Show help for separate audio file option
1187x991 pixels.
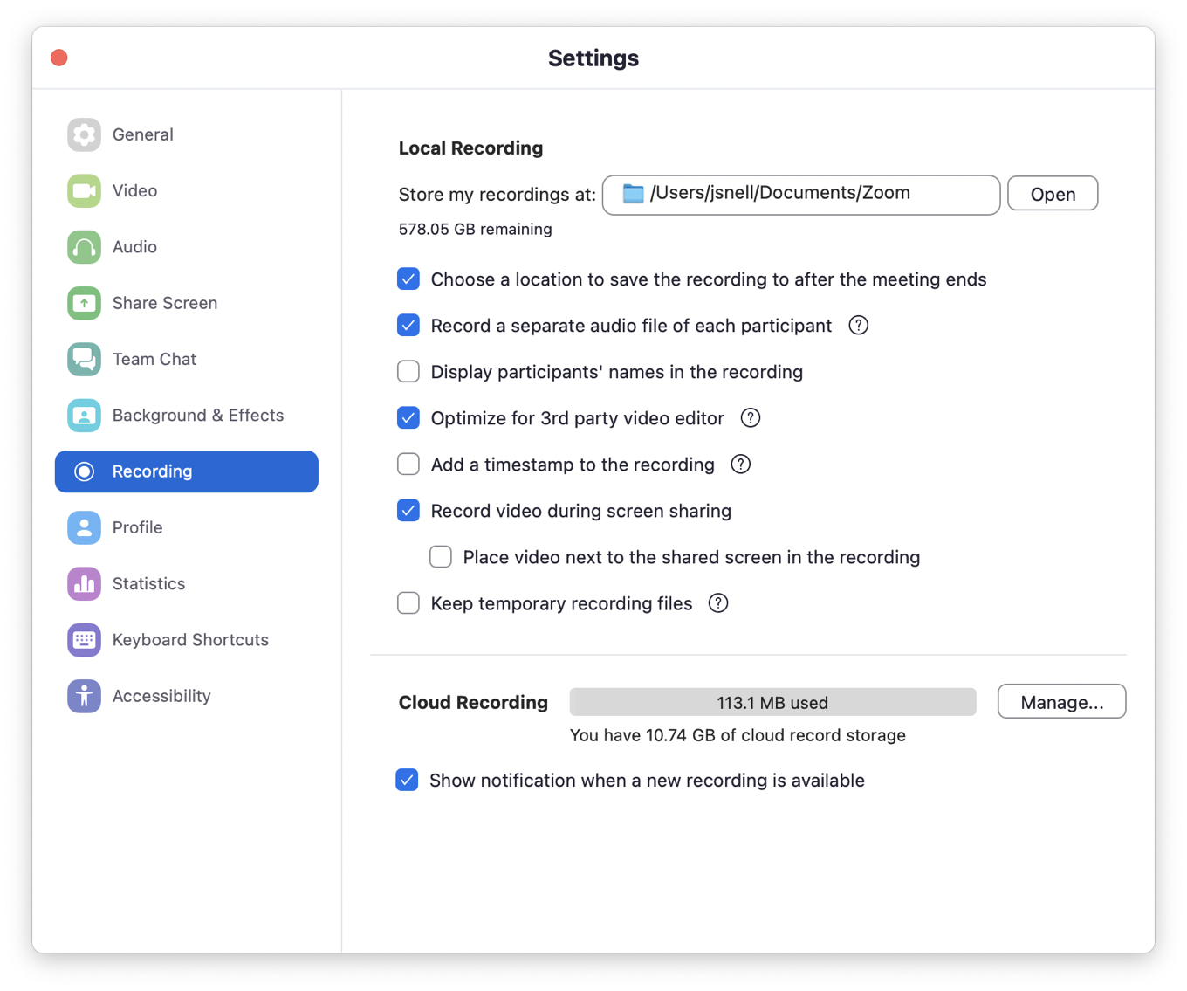(x=858, y=326)
